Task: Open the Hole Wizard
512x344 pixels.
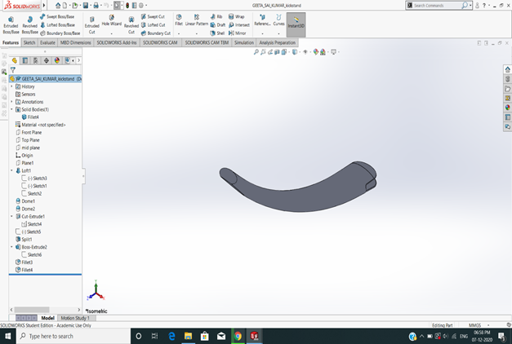Action: pos(111,20)
